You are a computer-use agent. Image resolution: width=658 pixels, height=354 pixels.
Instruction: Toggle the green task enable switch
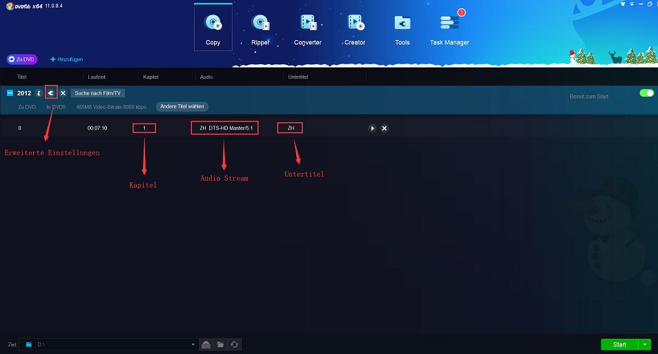(646, 93)
